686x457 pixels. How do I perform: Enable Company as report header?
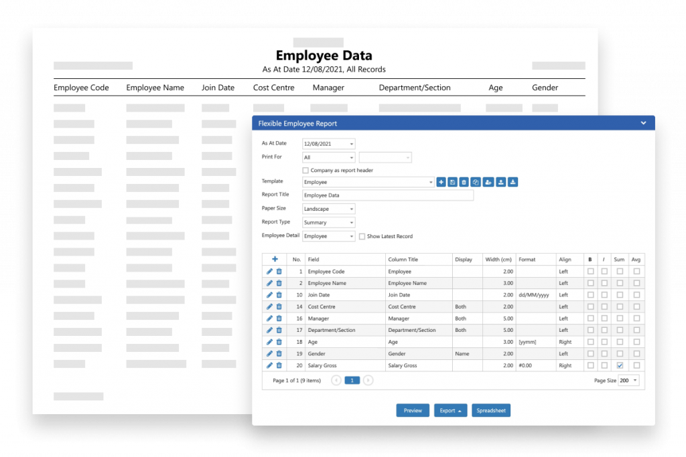[305, 171]
